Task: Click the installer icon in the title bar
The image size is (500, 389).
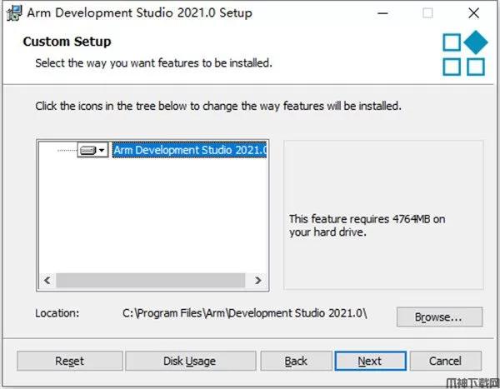Action: 14,13
